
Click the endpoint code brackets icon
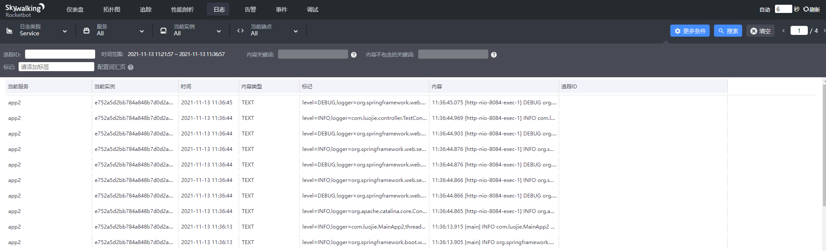click(x=240, y=31)
